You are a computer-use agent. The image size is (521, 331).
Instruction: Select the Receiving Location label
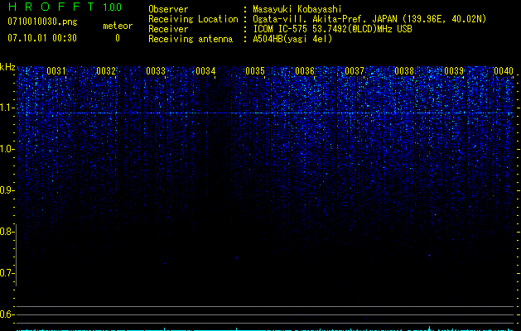coord(193,19)
